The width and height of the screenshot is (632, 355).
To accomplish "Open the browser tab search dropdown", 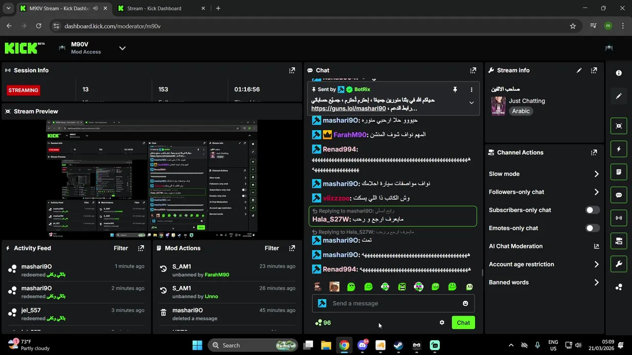I will click(8, 8).
